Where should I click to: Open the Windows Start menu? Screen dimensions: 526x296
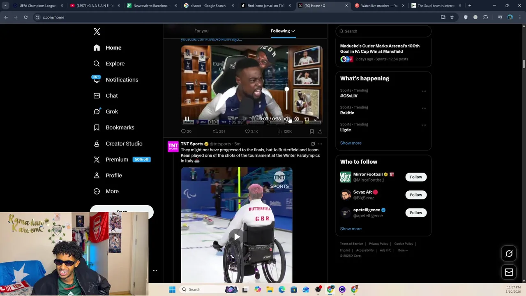tap(172, 289)
